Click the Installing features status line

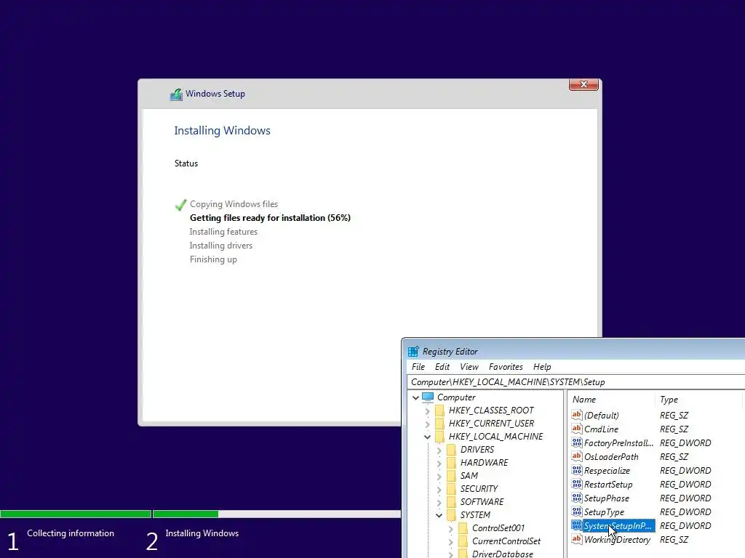(x=223, y=232)
